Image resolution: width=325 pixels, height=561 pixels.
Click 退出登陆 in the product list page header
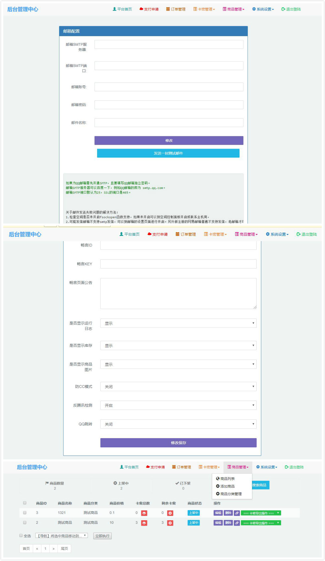(x=294, y=467)
